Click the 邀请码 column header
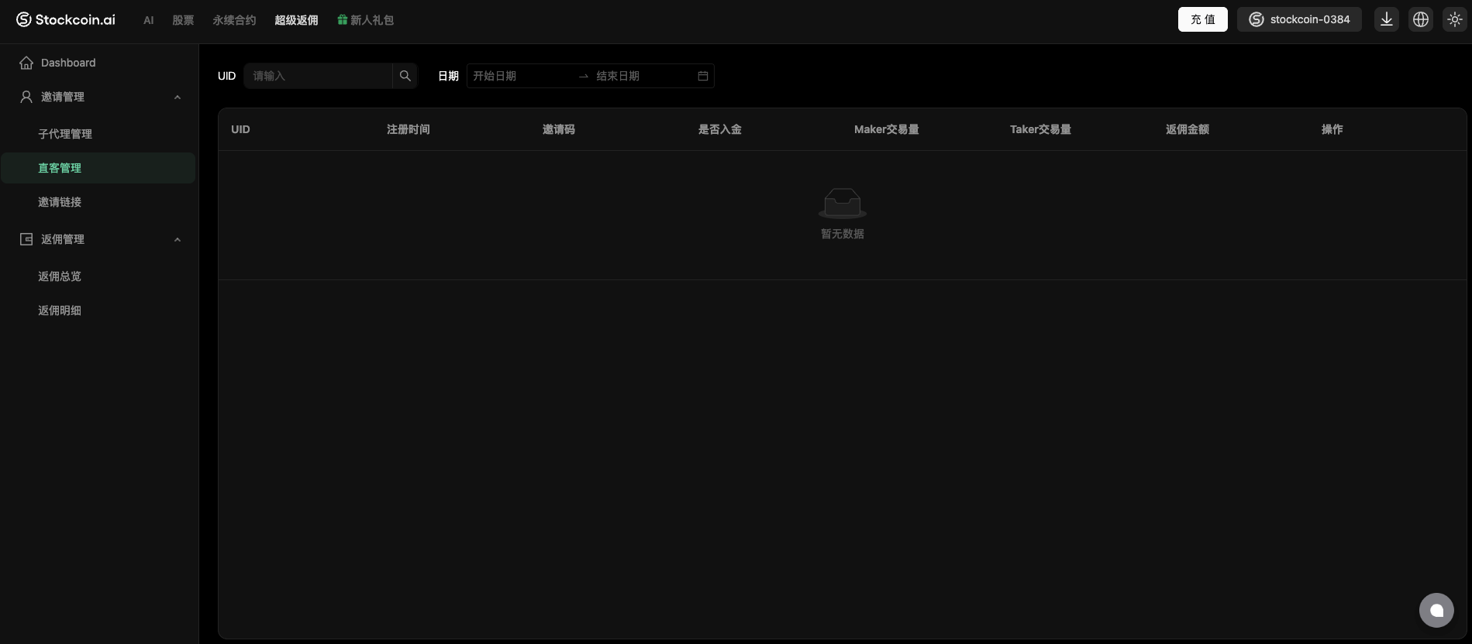 pos(559,129)
